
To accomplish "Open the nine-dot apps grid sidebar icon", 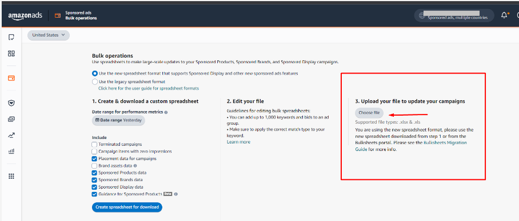I will (x=11, y=176).
